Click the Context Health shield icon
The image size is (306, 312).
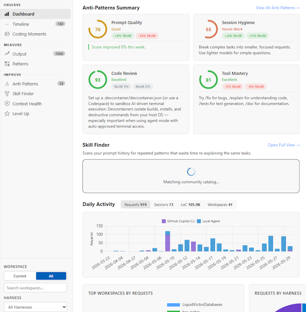coord(7,103)
